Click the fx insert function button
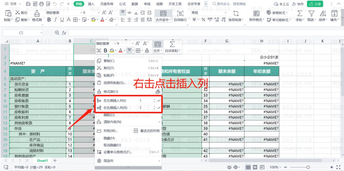The image size is (344, 171). [x=64, y=33]
